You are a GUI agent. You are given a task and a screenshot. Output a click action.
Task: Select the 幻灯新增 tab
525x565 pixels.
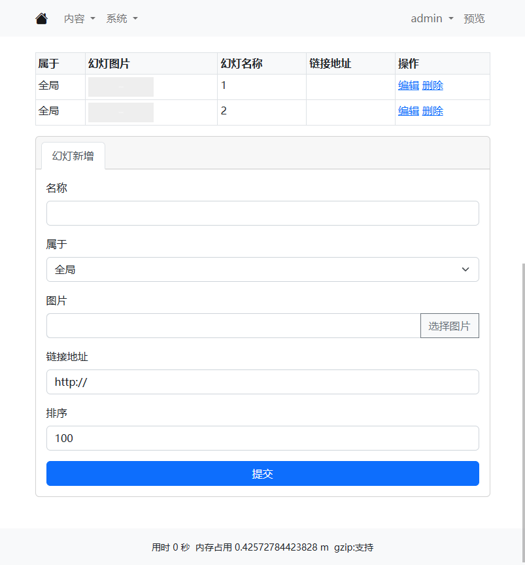point(73,156)
